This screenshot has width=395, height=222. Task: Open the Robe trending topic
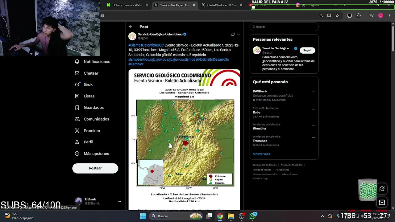click(x=256, y=113)
